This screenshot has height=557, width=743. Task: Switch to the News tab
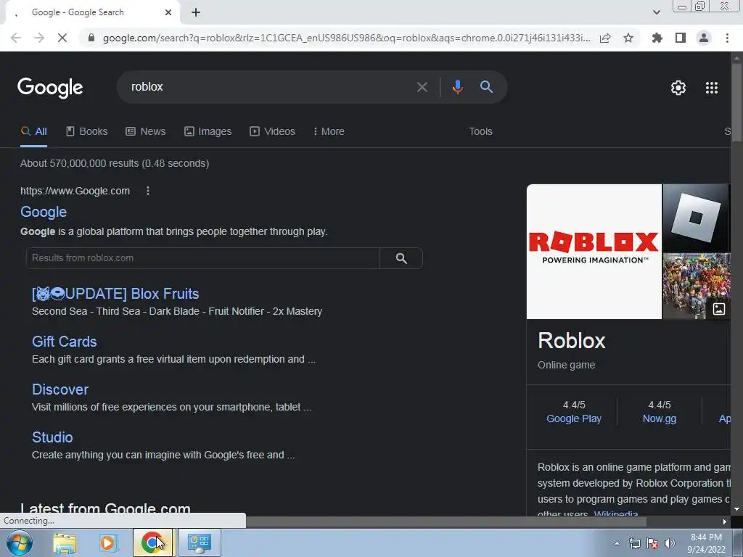tap(145, 132)
